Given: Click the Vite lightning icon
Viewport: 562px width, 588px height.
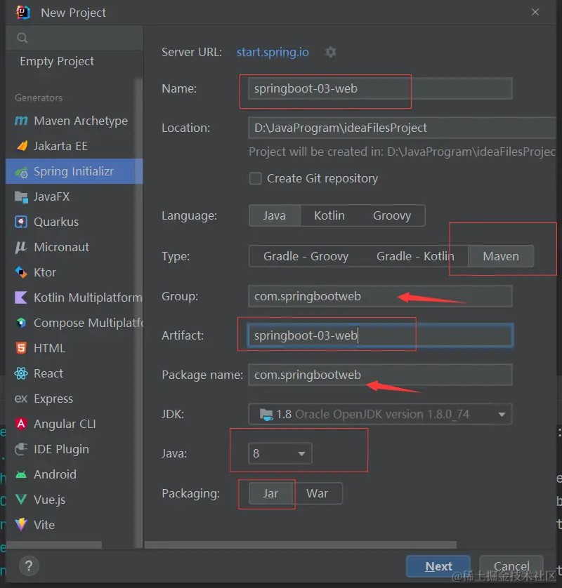Looking at the screenshot, I should coord(21,524).
